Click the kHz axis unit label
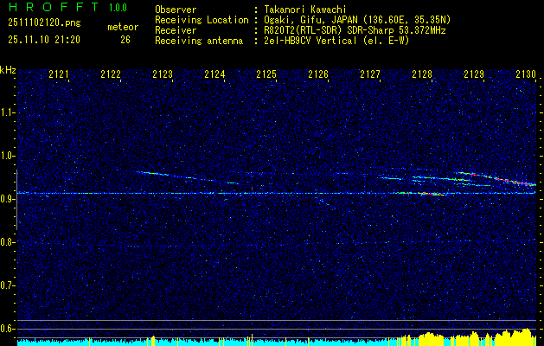Viewport: 544px width, 346px height. (8, 70)
